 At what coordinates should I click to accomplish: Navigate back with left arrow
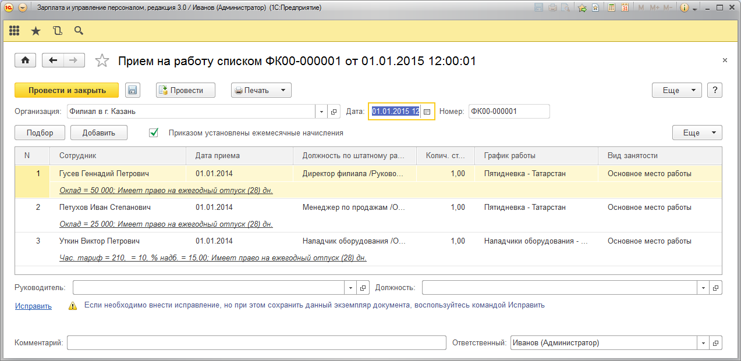[x=53, y=60]
